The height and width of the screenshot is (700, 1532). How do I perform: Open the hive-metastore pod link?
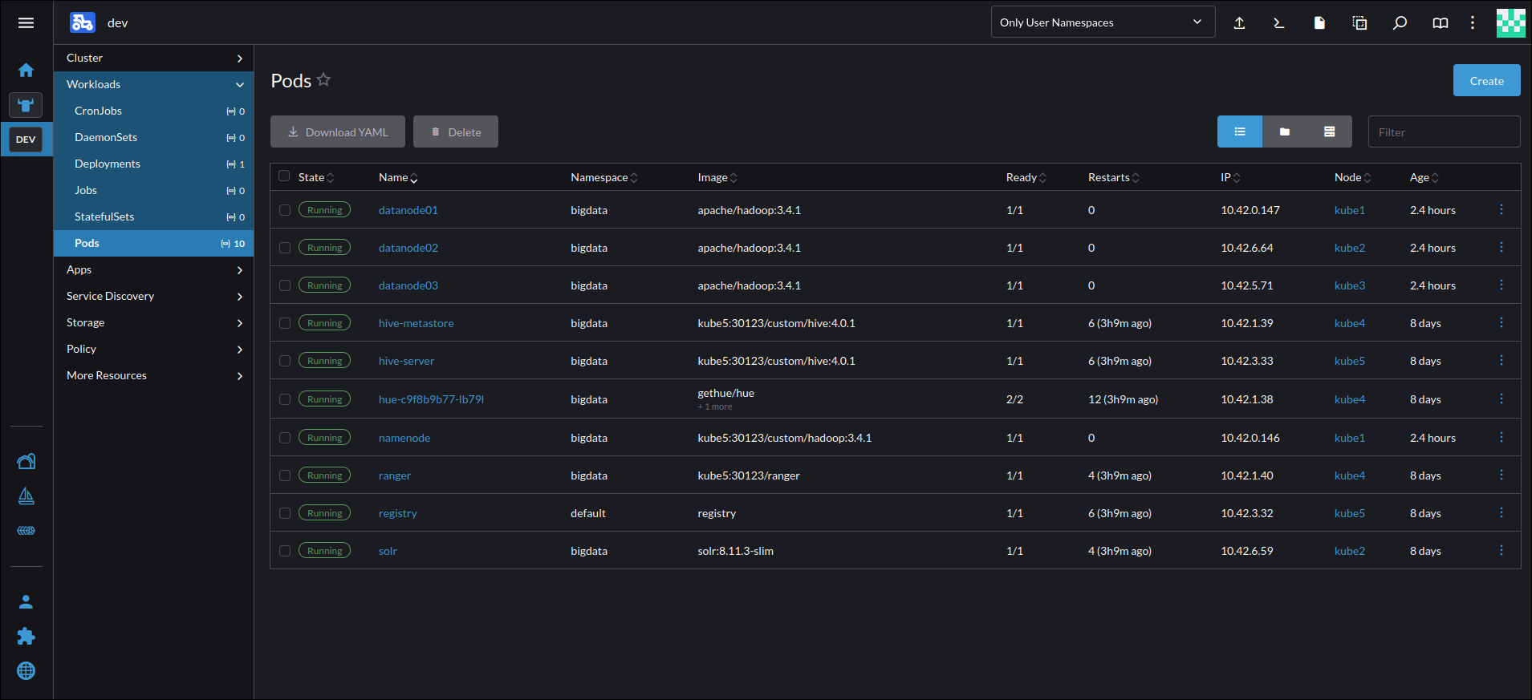tap(417, 323)
